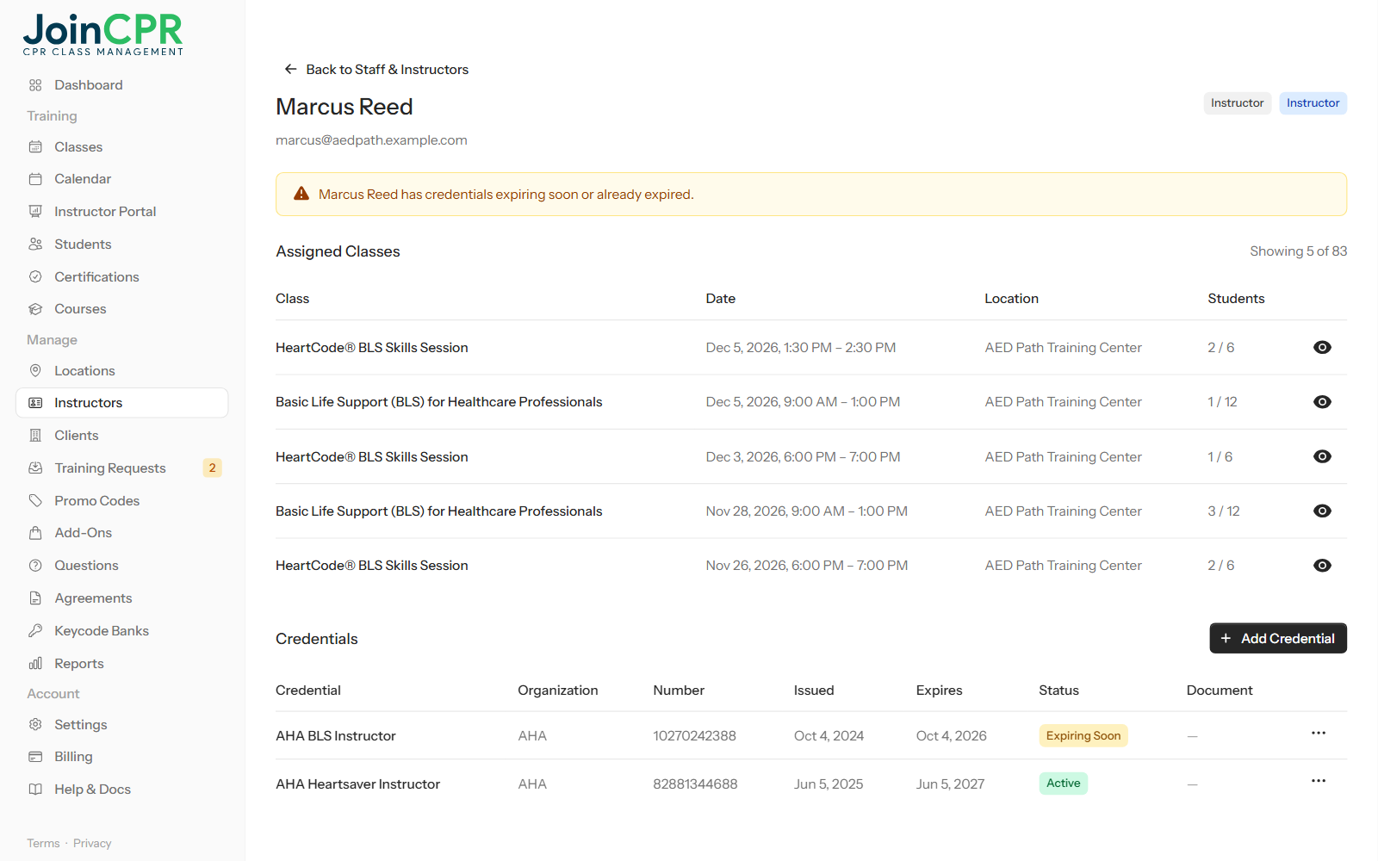Go to Classes in the sidebar

click(122, 147)
